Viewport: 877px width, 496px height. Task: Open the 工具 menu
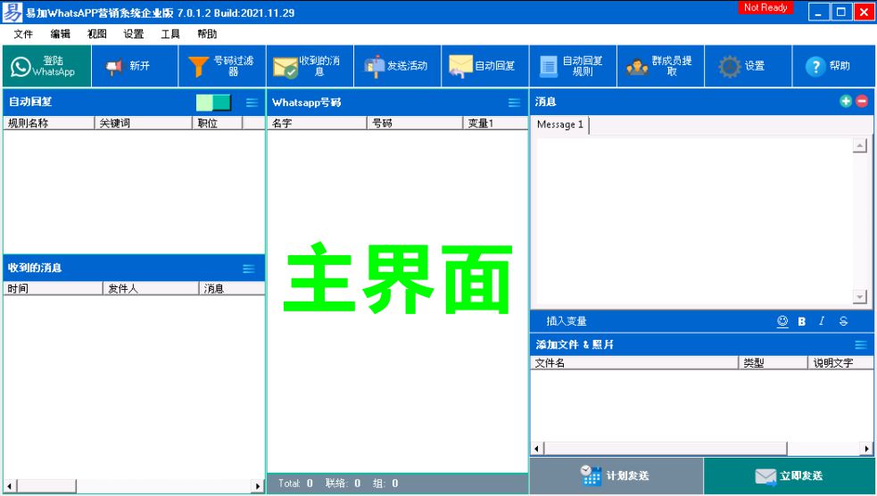point(170,34)
